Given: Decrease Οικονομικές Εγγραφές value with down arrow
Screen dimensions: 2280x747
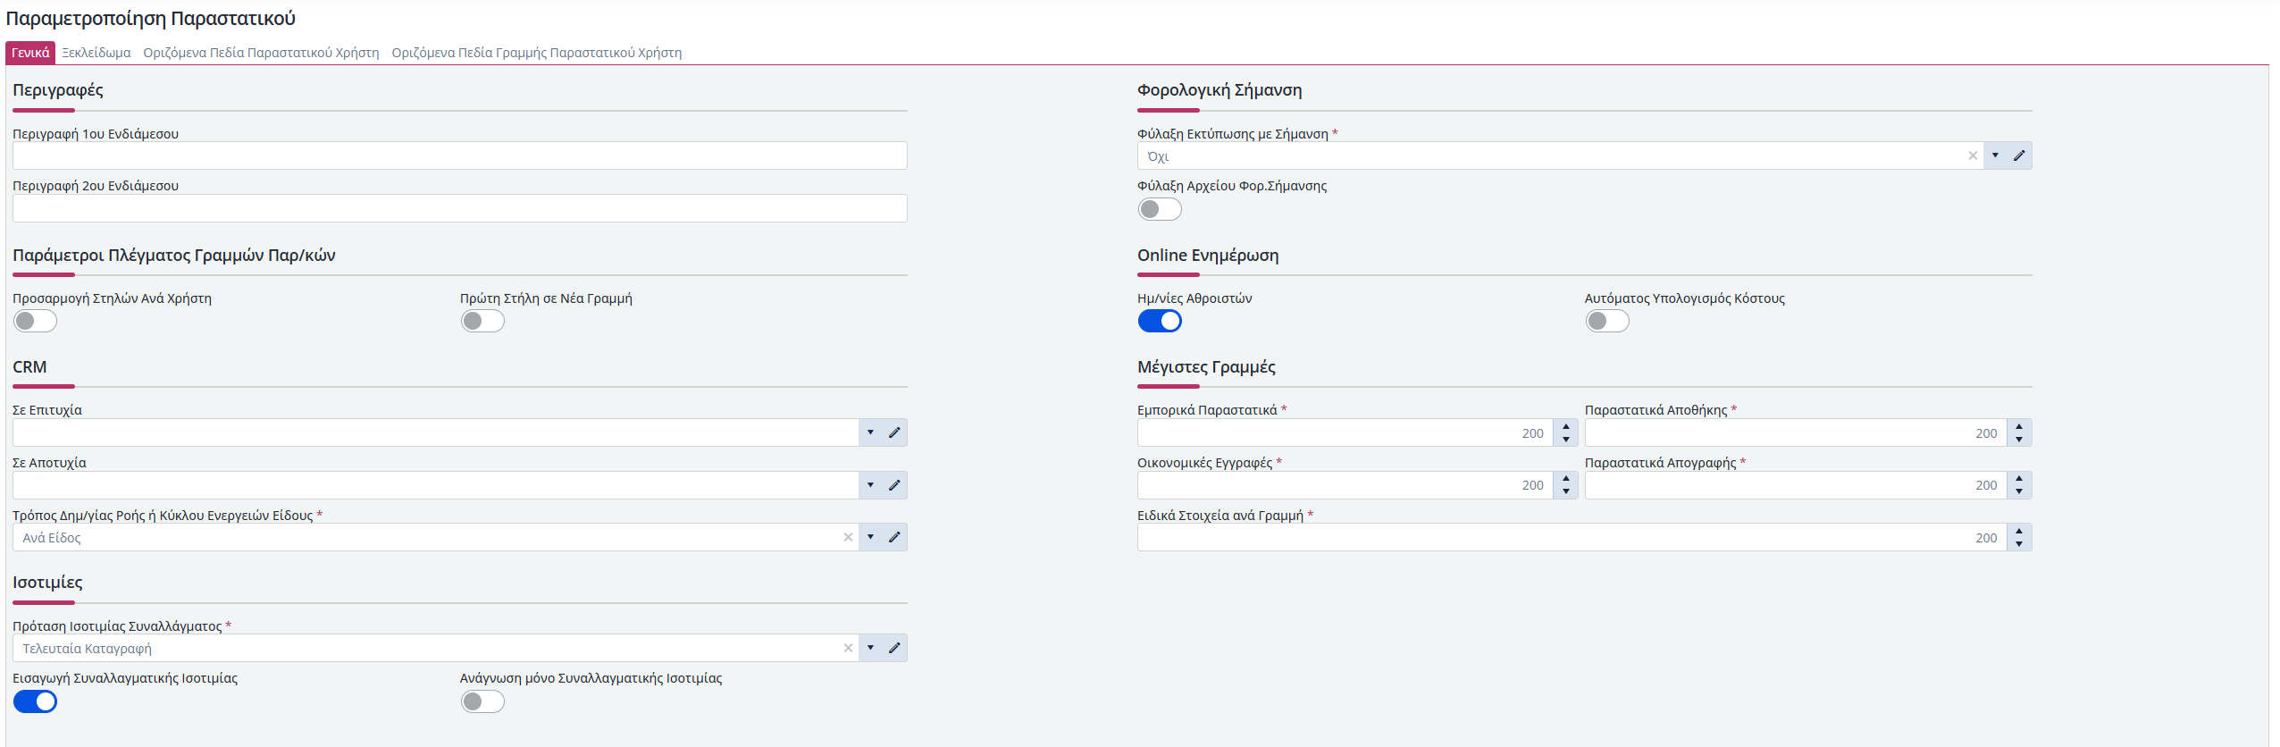Looking at the screenshot, I should (x=1566, y=491).
